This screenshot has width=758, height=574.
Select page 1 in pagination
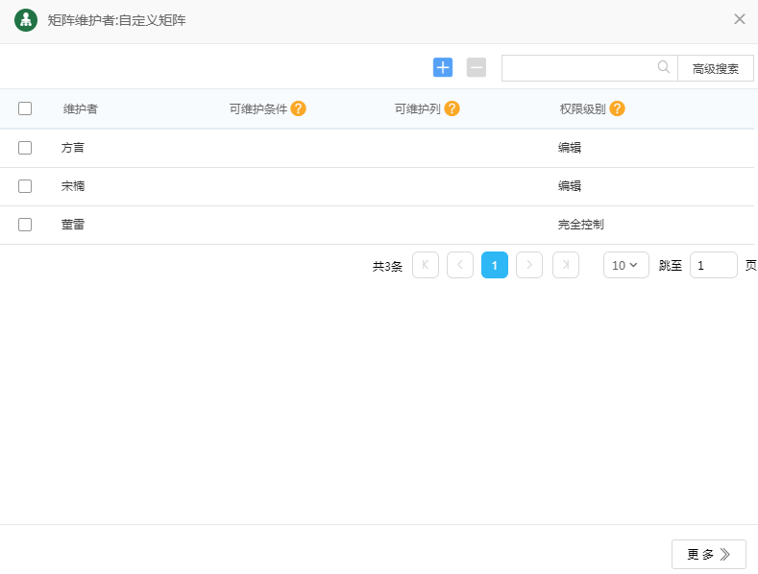[495, 265]
